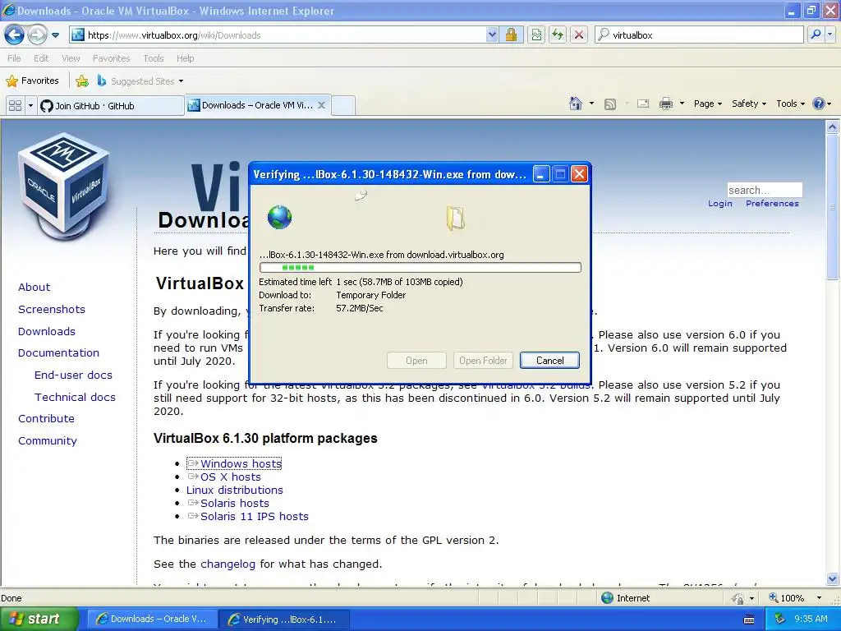Screen dimensions: 841x631
Task: Click the Add to Favorites Bar icon
Action: pyautogui.click(x=82, y=81)
